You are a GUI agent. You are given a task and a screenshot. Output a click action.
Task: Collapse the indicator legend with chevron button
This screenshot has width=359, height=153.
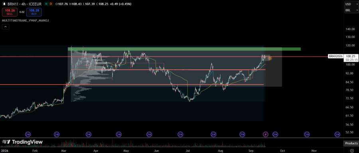click(6, 27)
